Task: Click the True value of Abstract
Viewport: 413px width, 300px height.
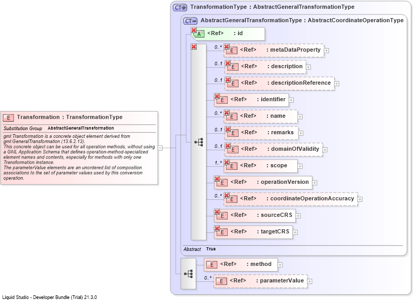Action: click(x=211, y=249)
